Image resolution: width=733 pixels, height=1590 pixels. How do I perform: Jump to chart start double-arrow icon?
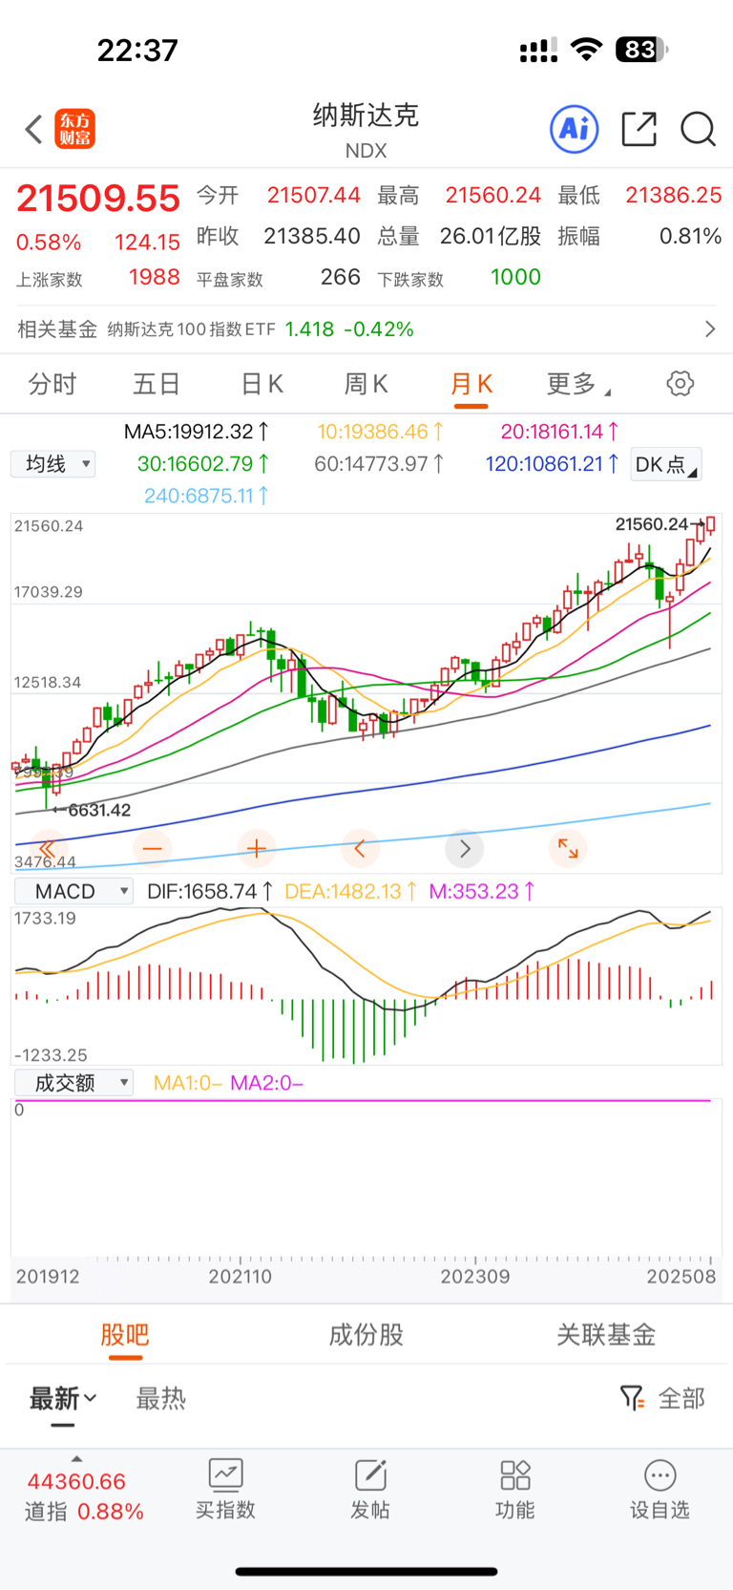[47, 848]
